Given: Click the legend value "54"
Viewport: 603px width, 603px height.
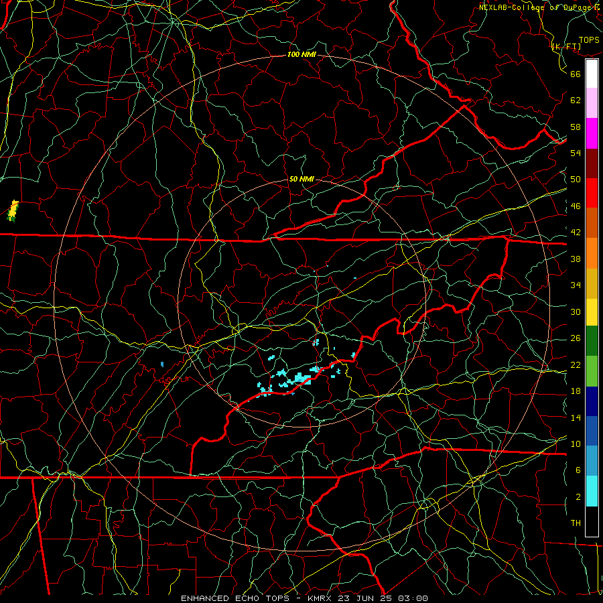Looking at the screenshot, I should [x=576, y=153].
